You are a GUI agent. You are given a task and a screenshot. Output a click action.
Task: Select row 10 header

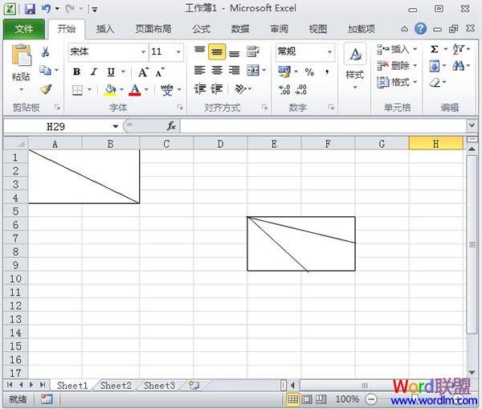click(x=15, y=279)
